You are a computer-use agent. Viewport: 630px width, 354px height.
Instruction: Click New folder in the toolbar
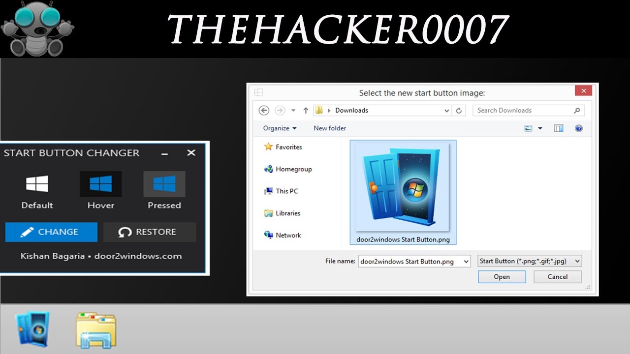tap(330, 128)
